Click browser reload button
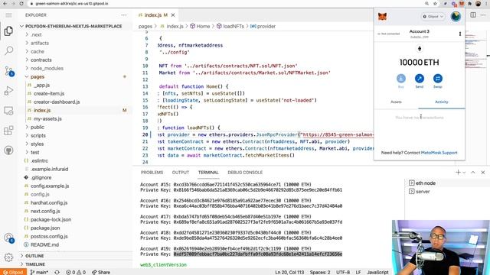490x275 pixels. 21,3
